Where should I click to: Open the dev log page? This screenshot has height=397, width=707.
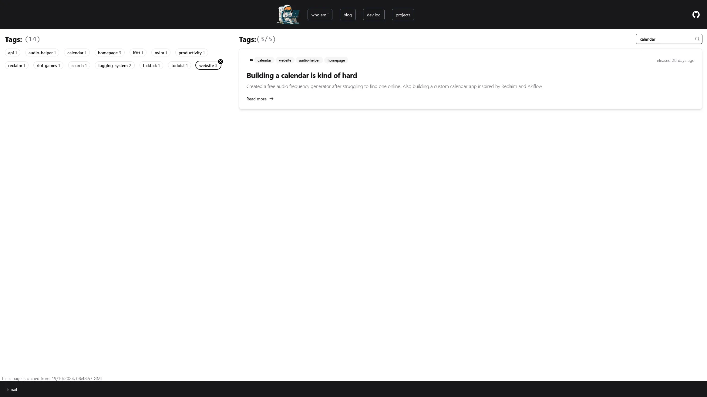pos(374,15)
